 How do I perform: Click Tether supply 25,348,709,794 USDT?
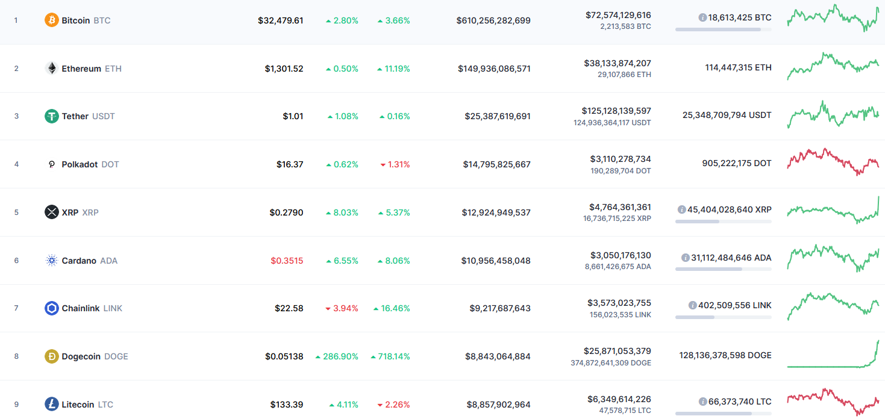pyautogui.click(x=727, y=115)
